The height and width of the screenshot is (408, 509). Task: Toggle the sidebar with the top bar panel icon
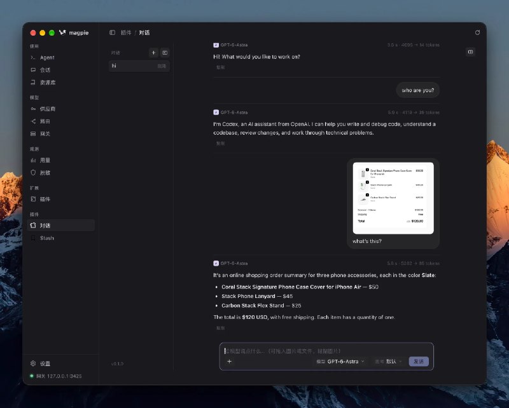click(x=113, y=33)
